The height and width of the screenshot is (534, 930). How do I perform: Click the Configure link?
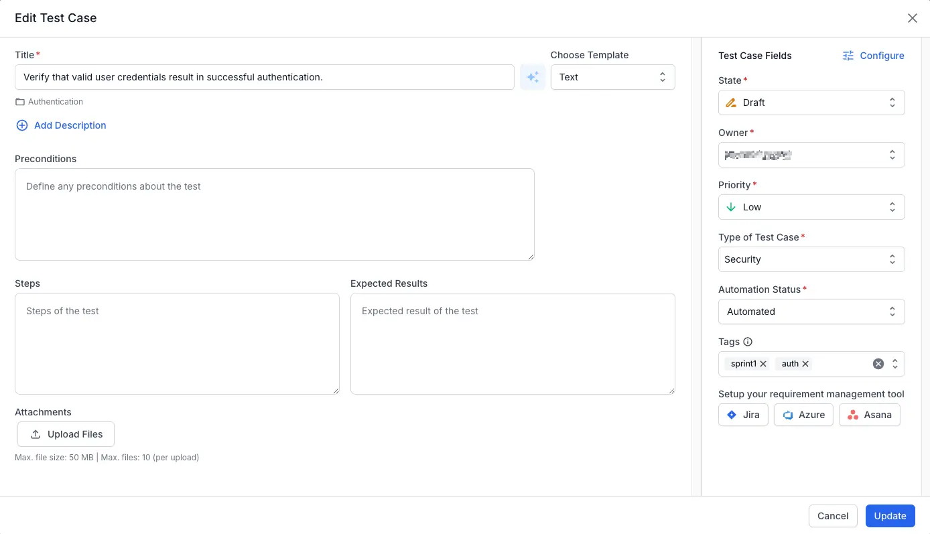click(x=873, y=56)
